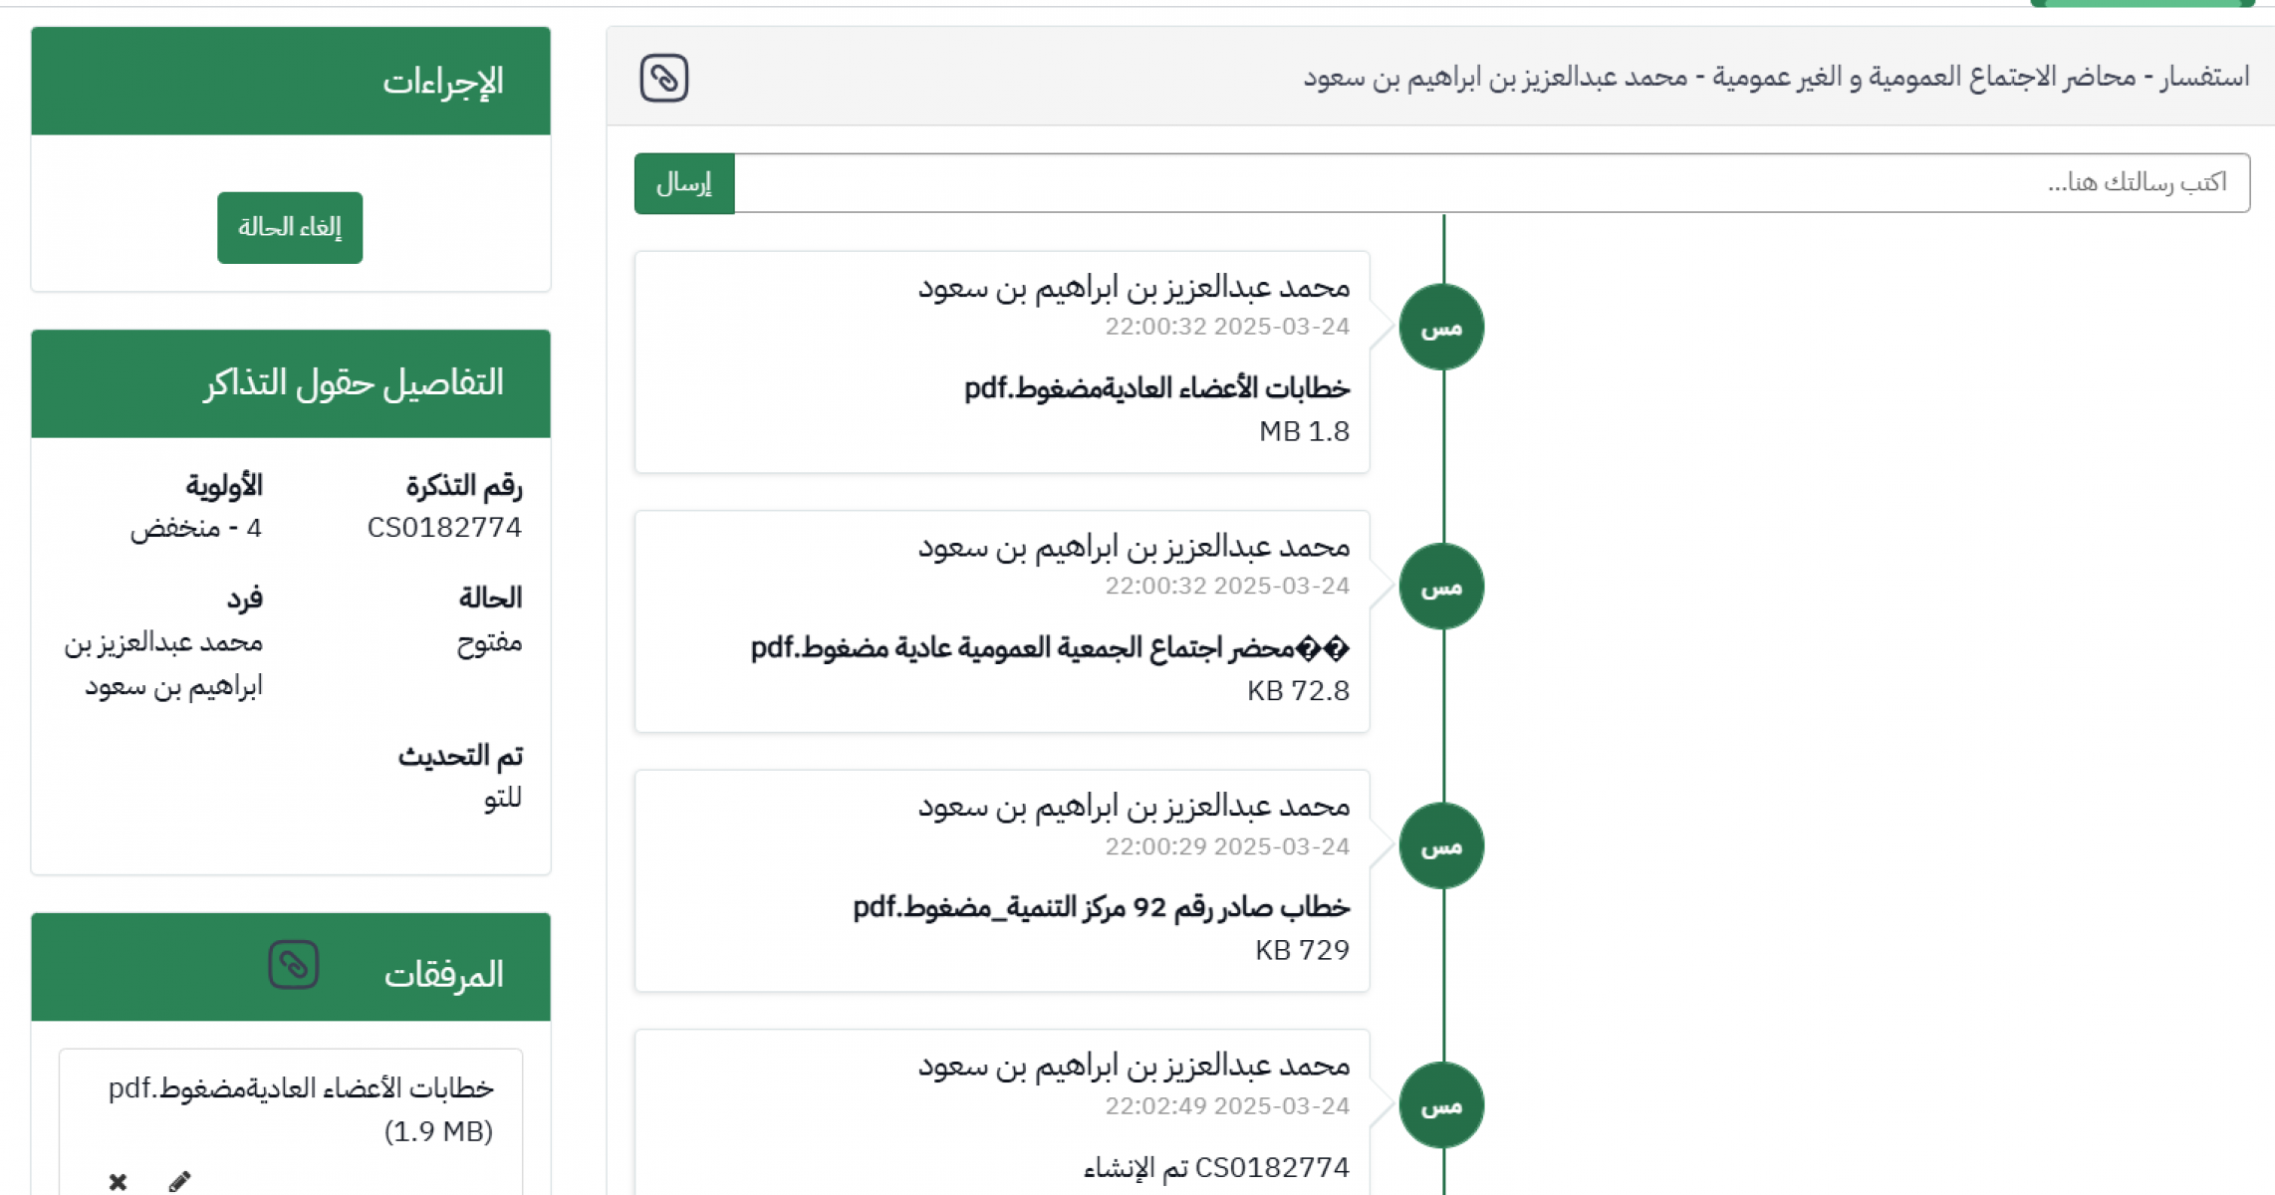Focus the اكتب رسالتك هنا message field
Viewport: 2275px width, 1195px height.
point(1490,183)
